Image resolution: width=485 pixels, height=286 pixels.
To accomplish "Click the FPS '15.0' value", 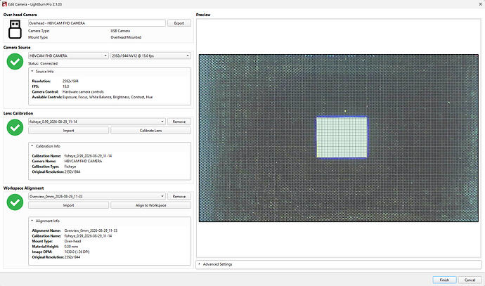I will [x=65, y=86].
